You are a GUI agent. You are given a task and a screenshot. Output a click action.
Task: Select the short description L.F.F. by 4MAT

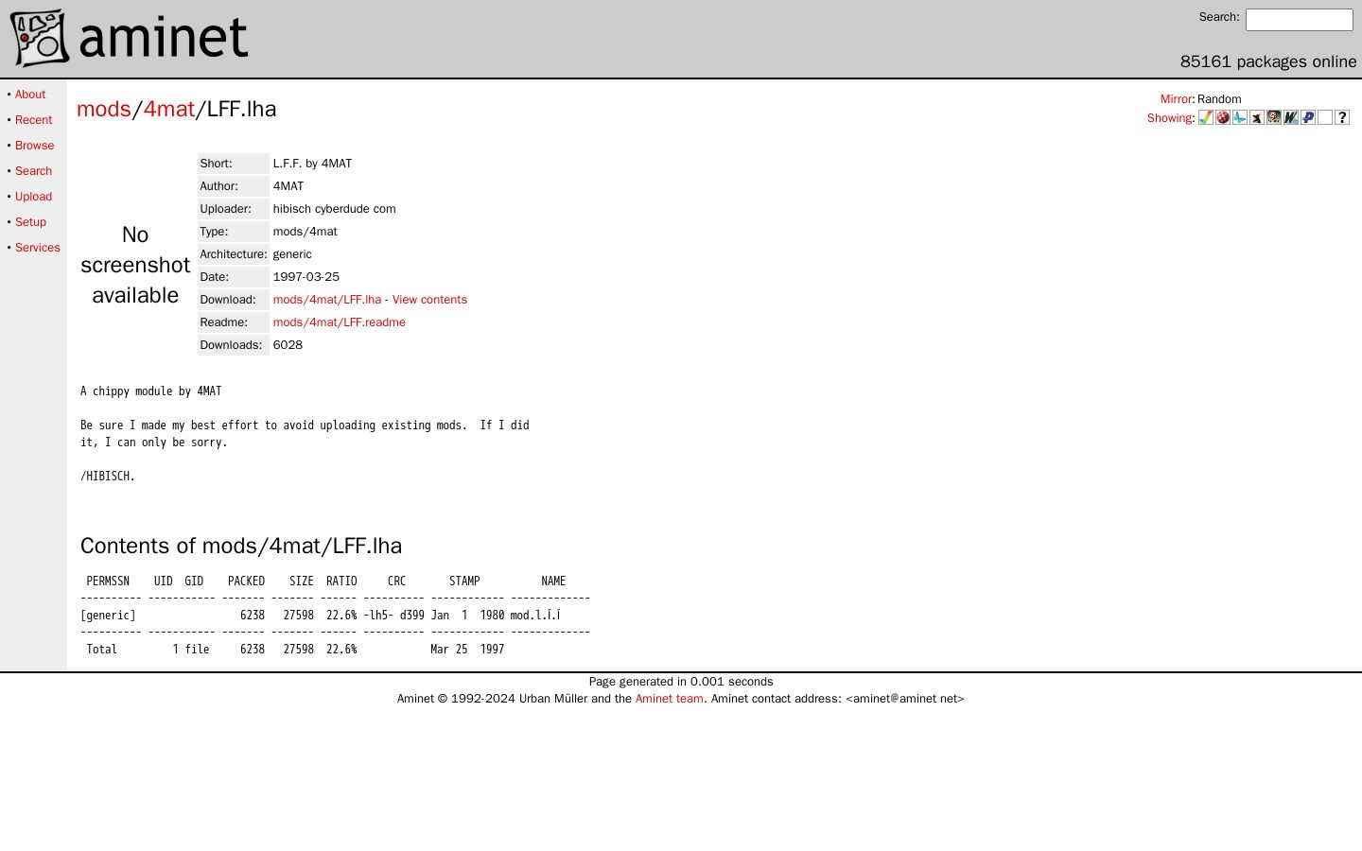312,164
